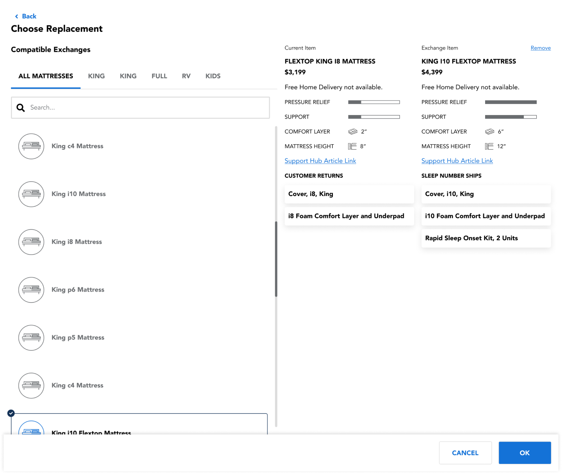The image size is (562, 474).
Task: Select first King c4 Mattress bed icon
Action: coord(31,146)
